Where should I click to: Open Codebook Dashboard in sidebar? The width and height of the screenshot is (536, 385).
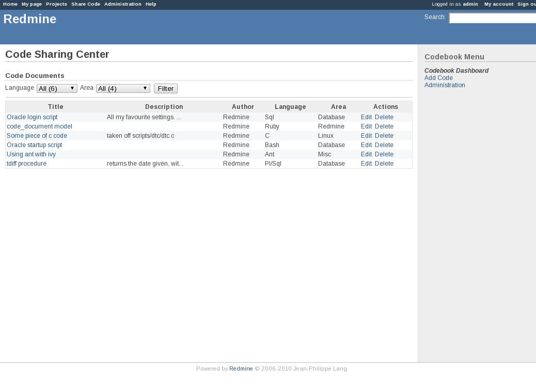(456, 71)
